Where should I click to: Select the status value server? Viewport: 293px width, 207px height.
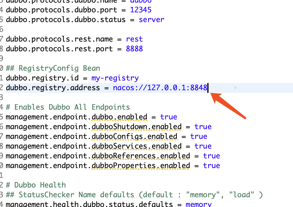[x=151, y=19]
